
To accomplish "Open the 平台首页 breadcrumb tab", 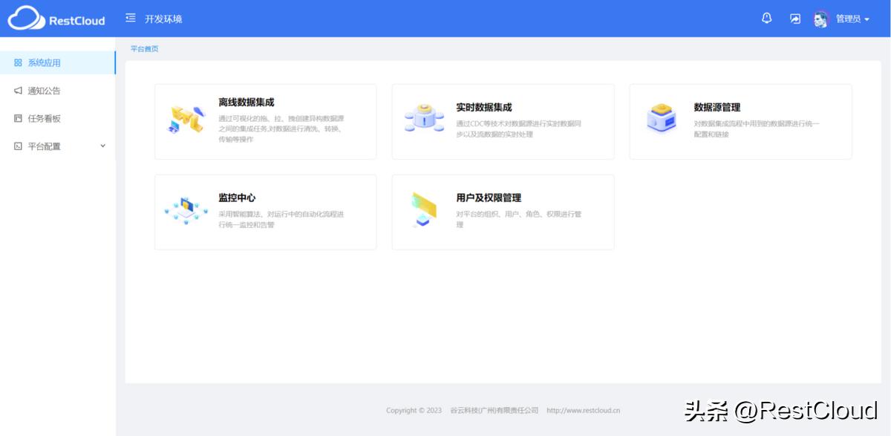I will coord(144,48).
